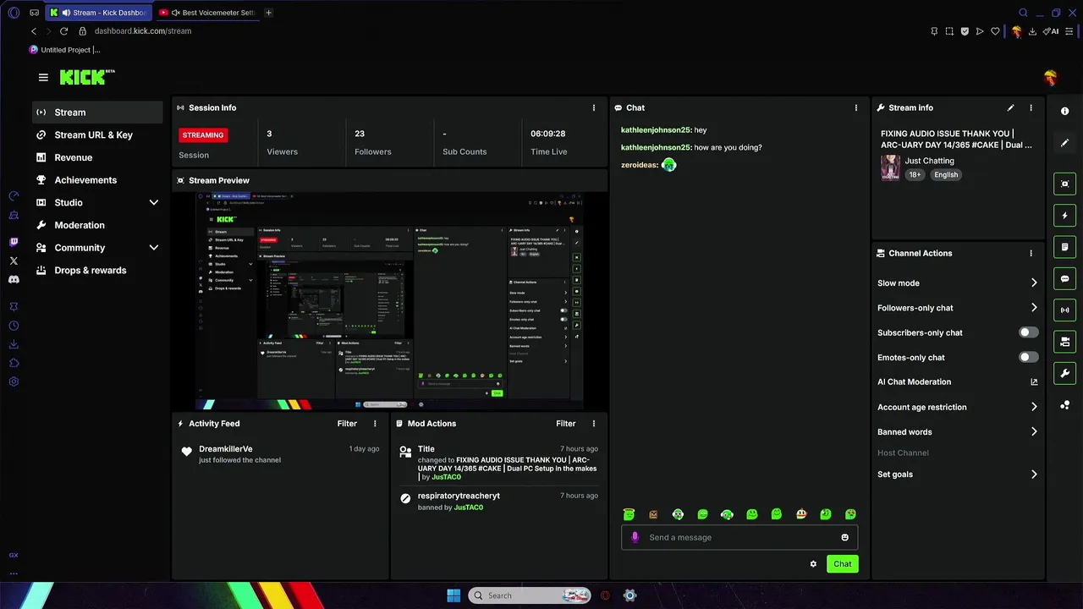Open Stream info panel three-dot menu
The width and height of the screenshot is (1083, 609).
pyautogui.click(x=1031, y=107)
